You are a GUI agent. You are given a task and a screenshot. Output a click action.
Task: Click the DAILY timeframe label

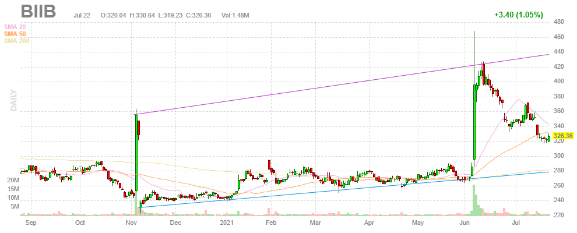click(x=13, y=99)
